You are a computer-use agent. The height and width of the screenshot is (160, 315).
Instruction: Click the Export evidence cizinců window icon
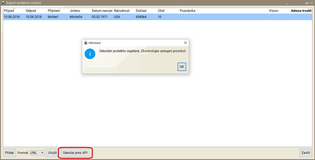tap(3, 3)
